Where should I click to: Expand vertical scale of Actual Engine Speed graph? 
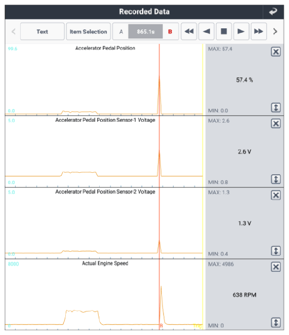(276, 322)
